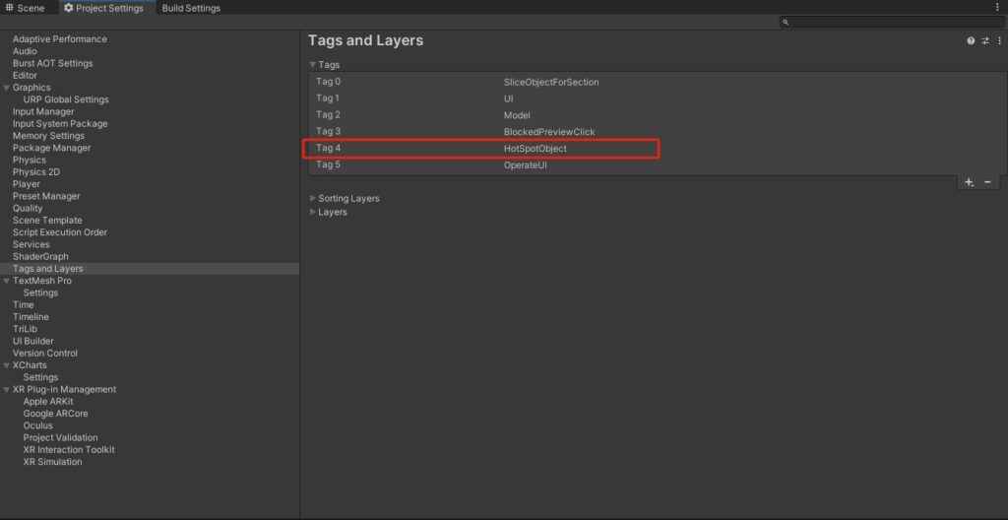The width and height of the screenshot is (1008, 520).
Task: Collapse the XR Plug-in Management tree
Action: [7, 390]
